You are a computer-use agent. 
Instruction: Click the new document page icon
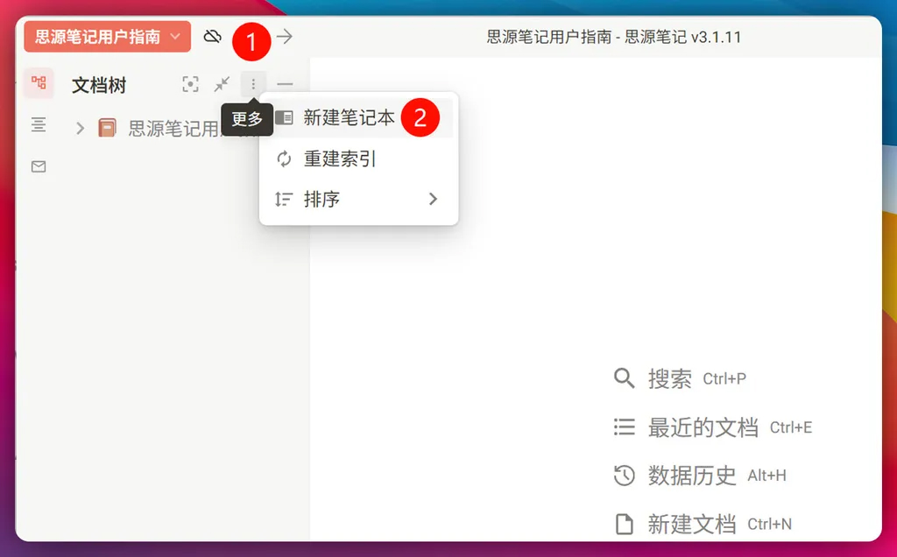click(624, 524)
